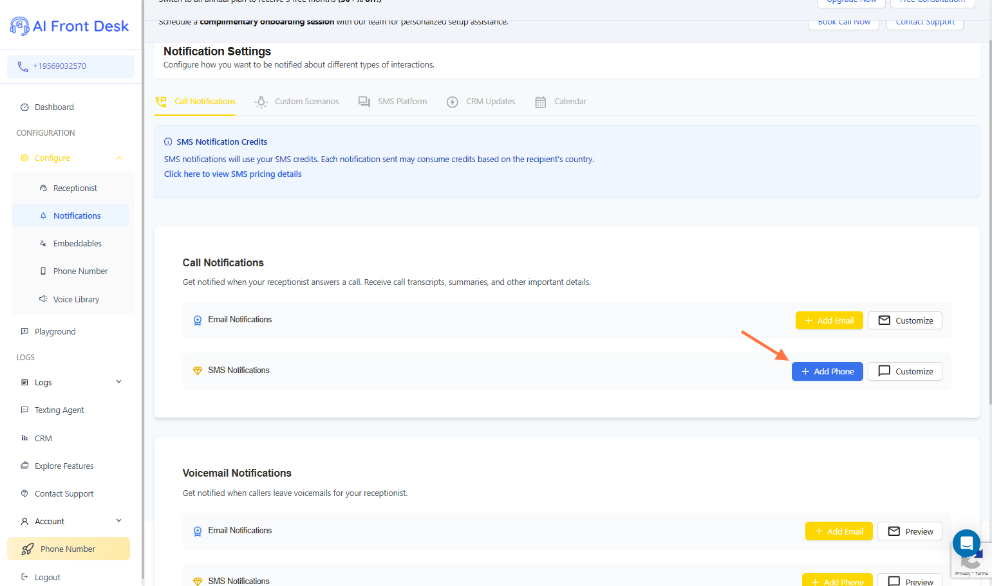The image size is (992, 586).
Task: Open the chat support bubble icon
Action: click(x=966, y=543)
